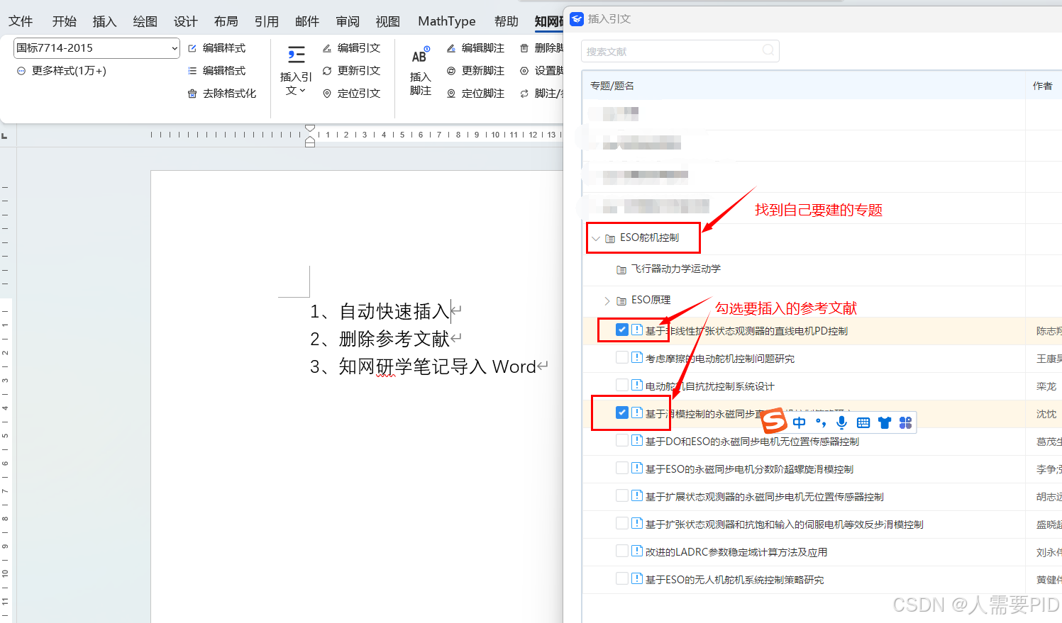Image resolution: width=1062 pixels, height=623 pixels.
Task: Click 设置脚注 gear icon
Action: click(524, 71)
